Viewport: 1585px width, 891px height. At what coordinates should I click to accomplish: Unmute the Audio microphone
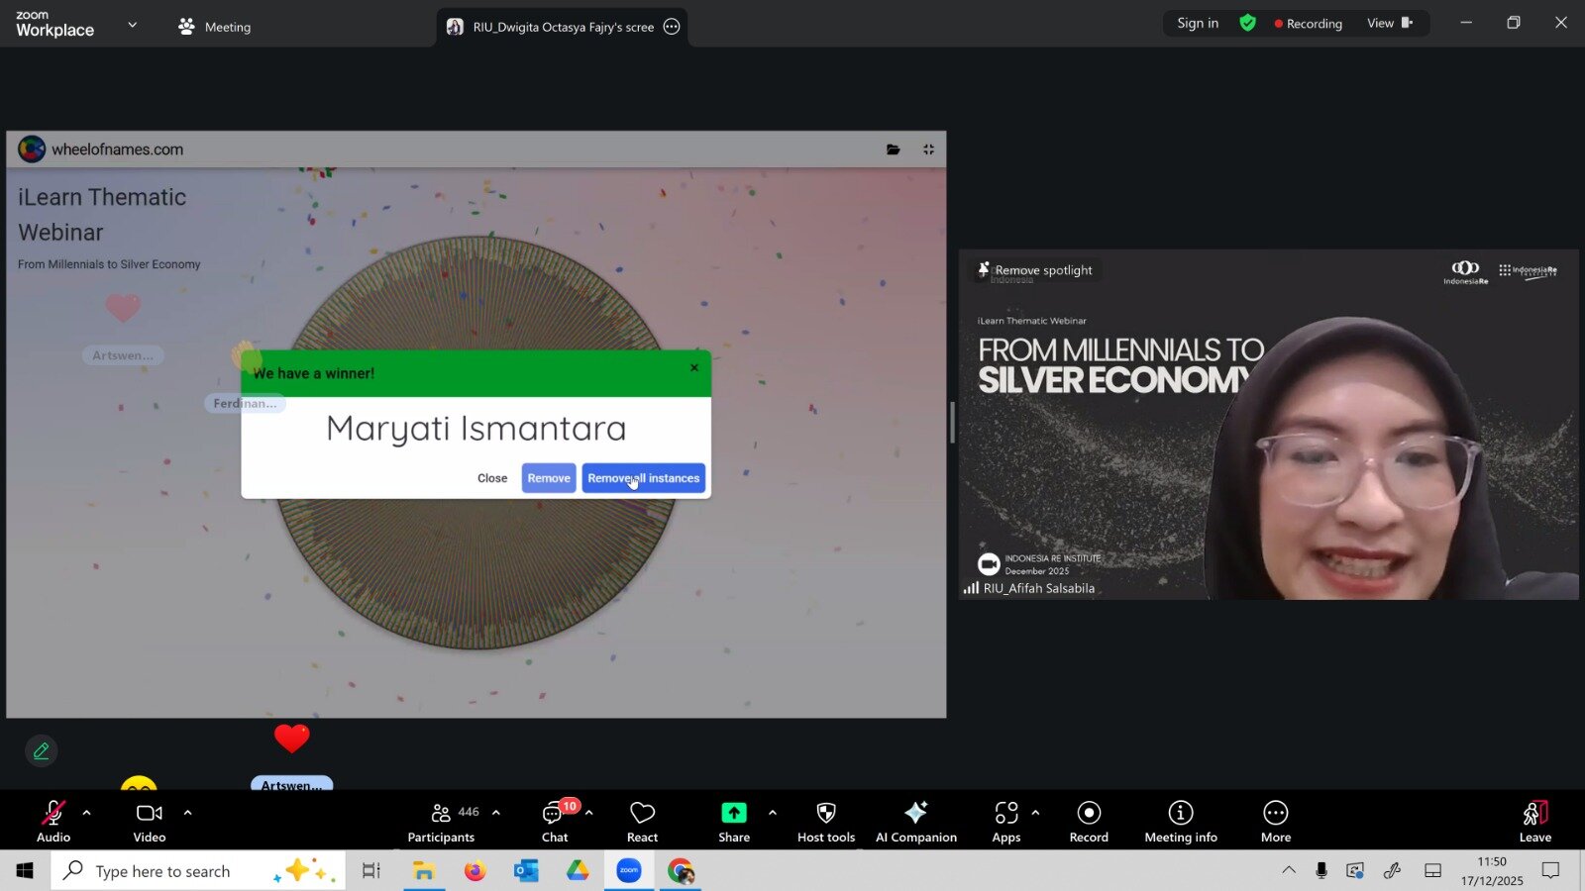pyautogui.click(x=53, y=821)
